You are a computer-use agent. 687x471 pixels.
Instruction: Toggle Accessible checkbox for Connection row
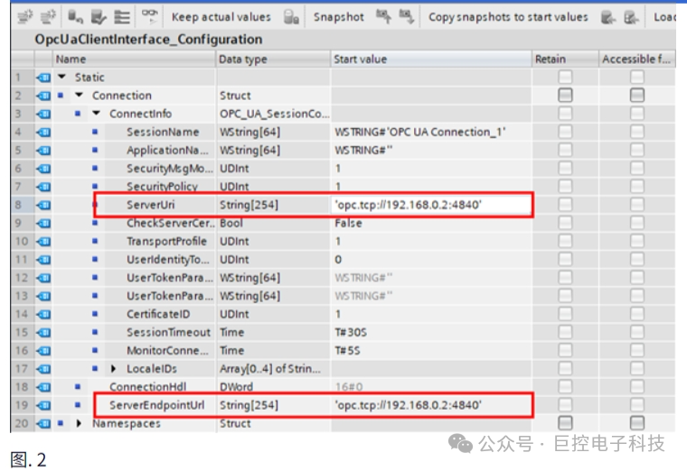point(637,96)
